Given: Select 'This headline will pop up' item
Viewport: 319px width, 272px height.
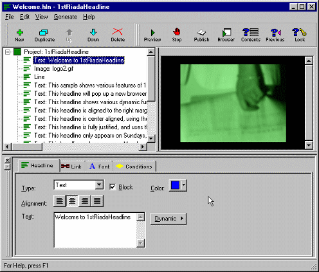Looking at the screenshot, I should (90, 94).
